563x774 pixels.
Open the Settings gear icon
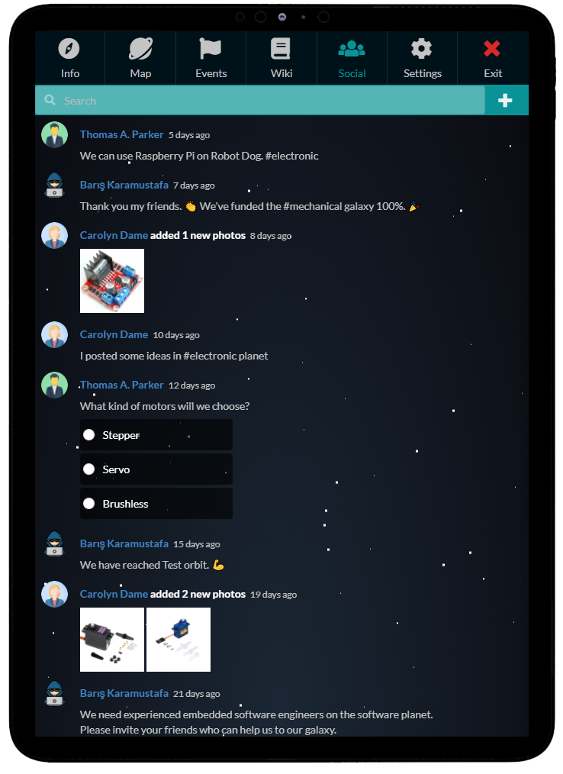coord(421,48)
